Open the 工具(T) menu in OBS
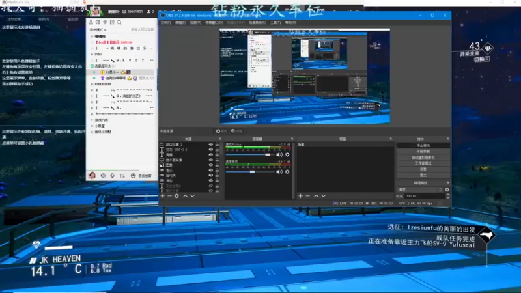The width and height of the screenshot is (521, 293). (x=275, y=23)
